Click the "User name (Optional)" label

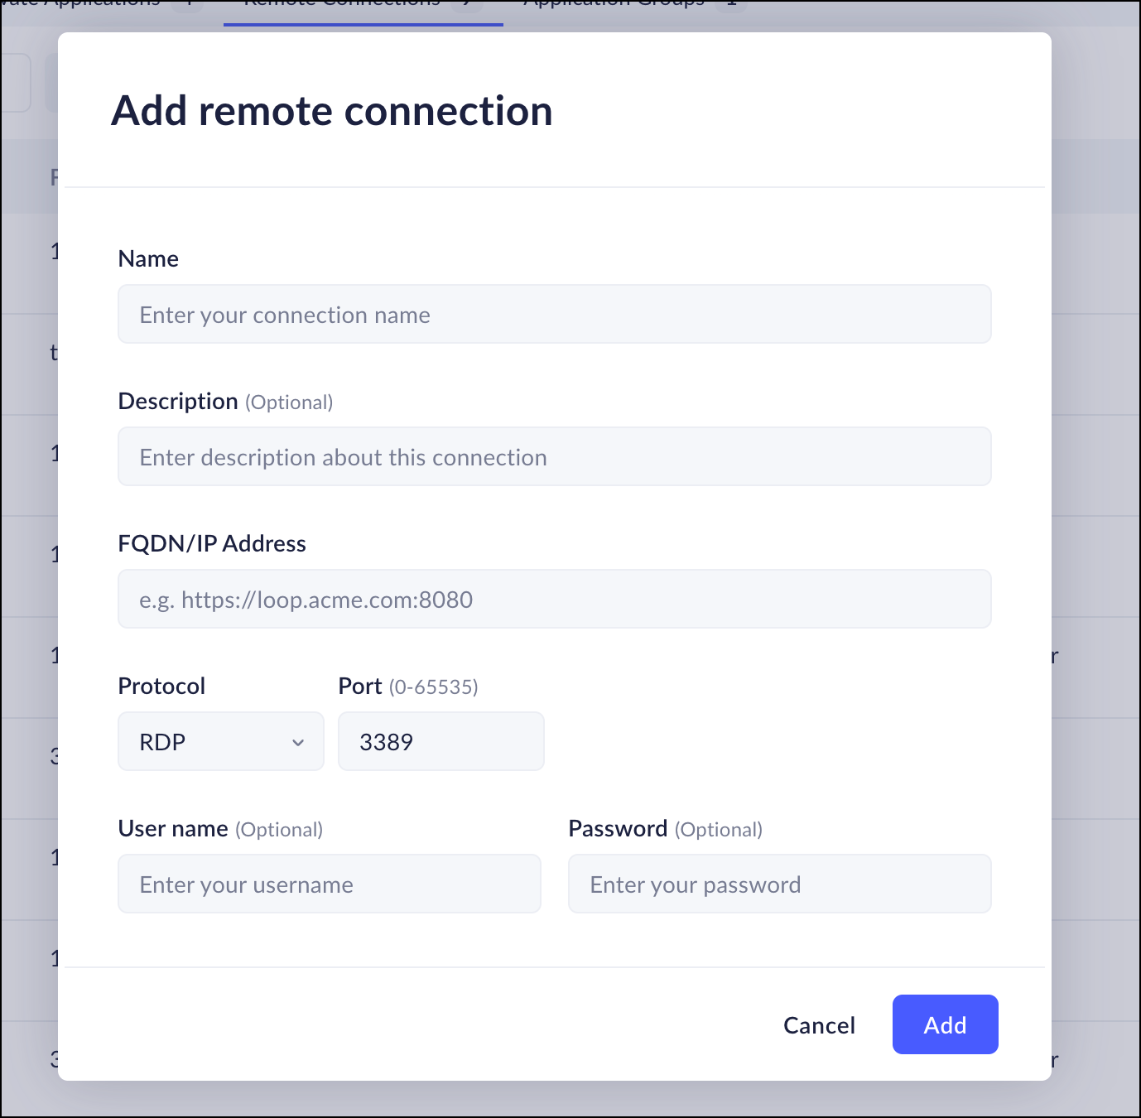point(220,829)
